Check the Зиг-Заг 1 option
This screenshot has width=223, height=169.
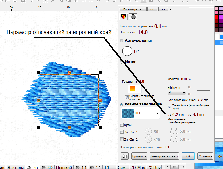122,132
